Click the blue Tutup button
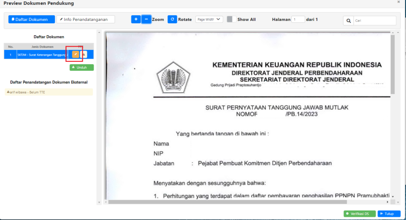 (389, 214)
